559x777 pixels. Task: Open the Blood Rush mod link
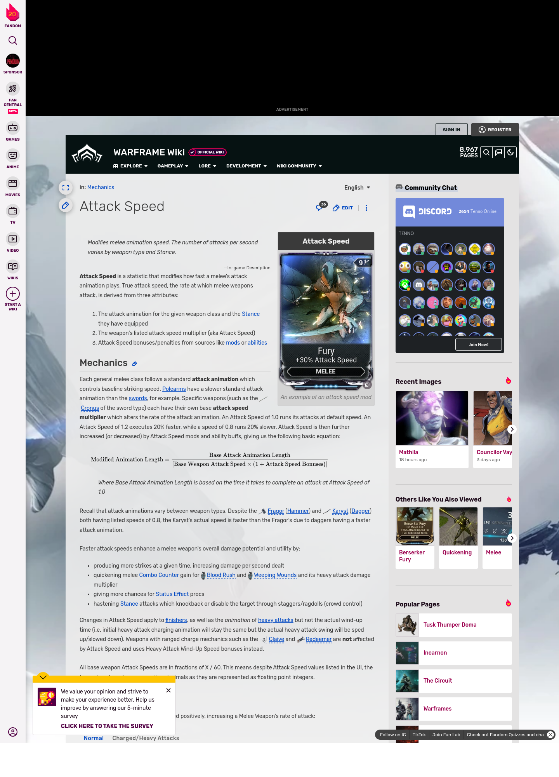pyautogui.click(x=221, y=575)
